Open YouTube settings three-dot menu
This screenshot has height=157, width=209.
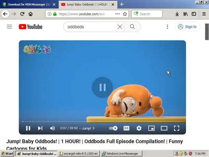click(167, 27)
